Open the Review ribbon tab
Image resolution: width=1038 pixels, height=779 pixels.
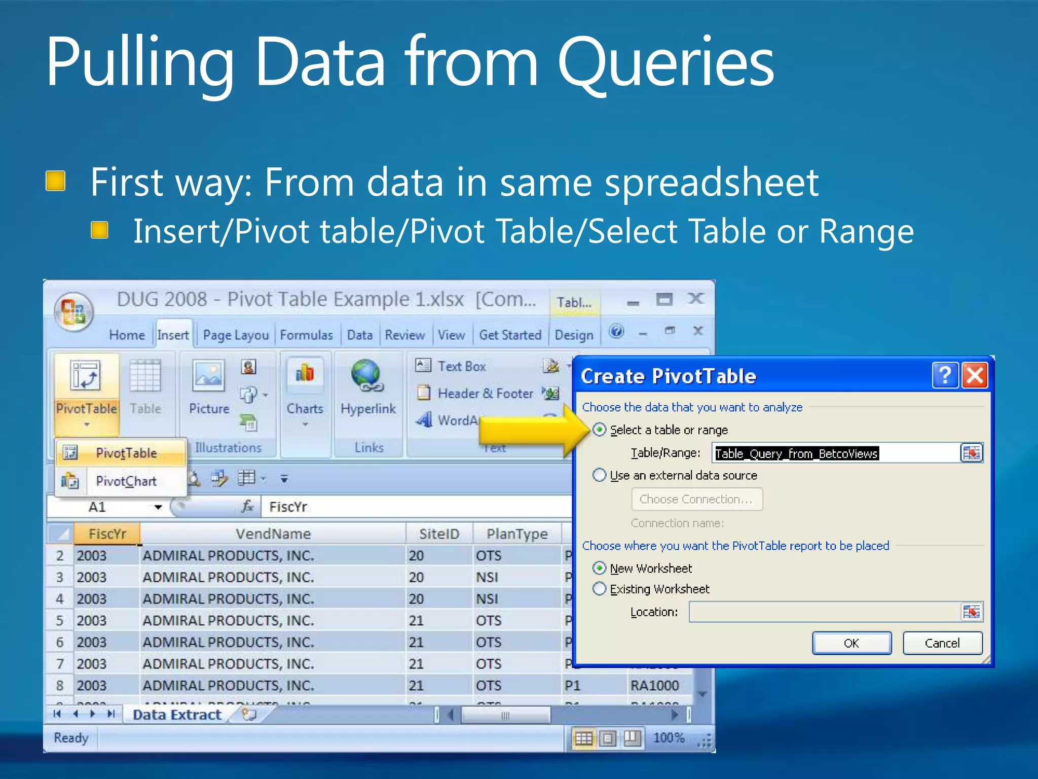point(404,335)
